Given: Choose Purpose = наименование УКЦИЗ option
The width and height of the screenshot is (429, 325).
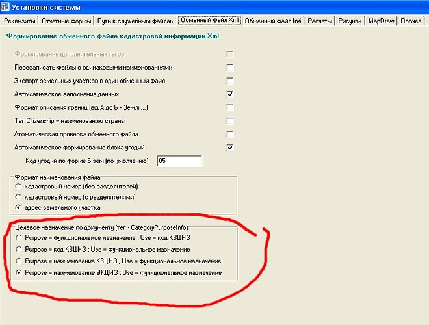Looking at the screenshot, I should pyautogui.click(x=18, y=273).
